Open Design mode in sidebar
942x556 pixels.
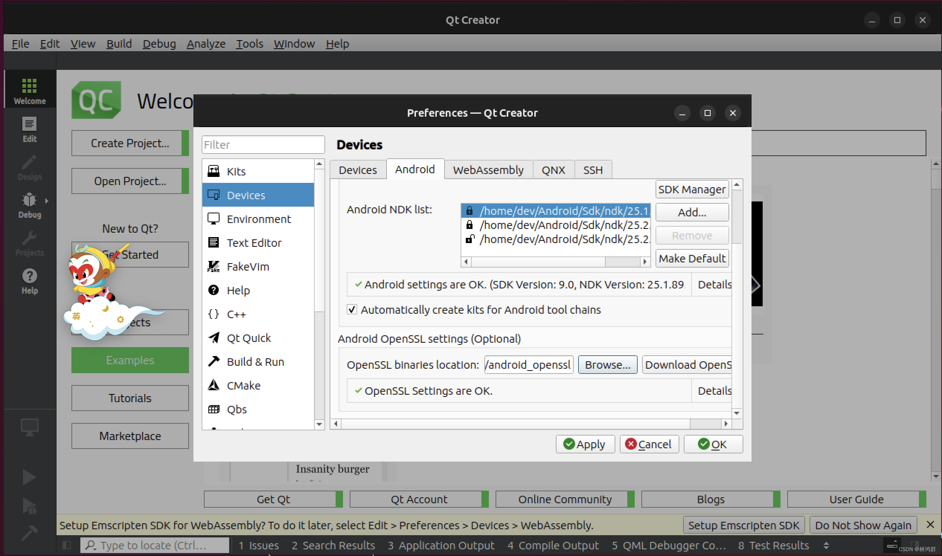[30, 168]
